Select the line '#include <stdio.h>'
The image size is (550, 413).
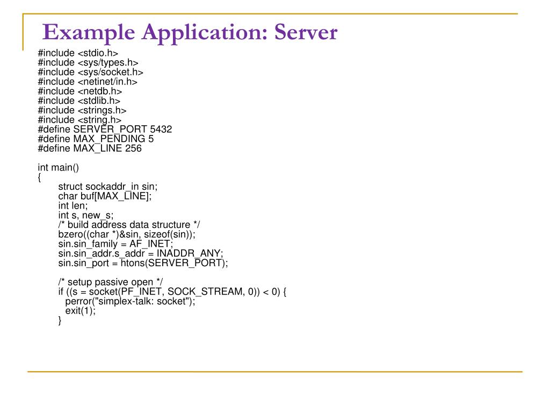point(78,53)
